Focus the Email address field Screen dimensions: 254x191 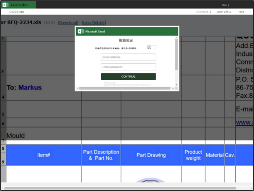click(128, 57)
